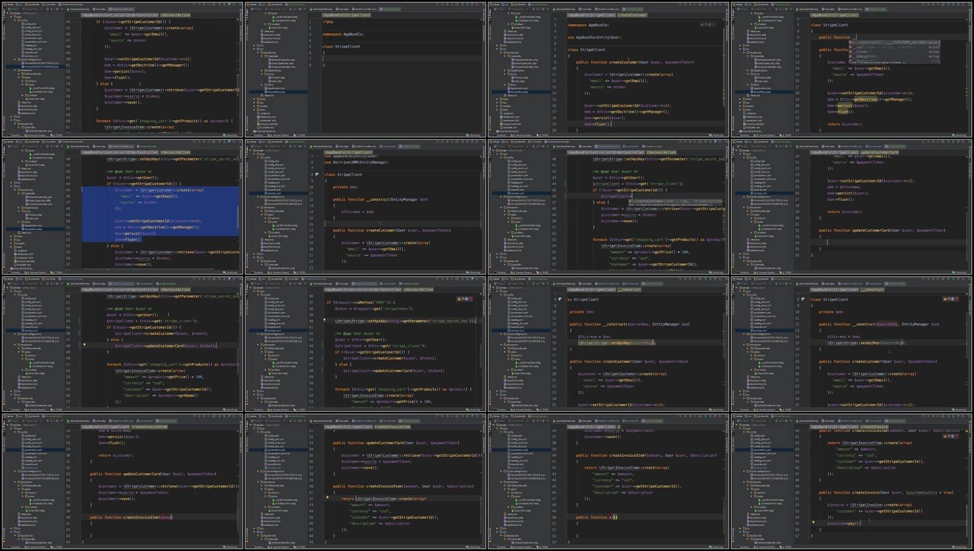The image size is (974, 551).
Task: Expand the 'web' folder in autocomplete frame's tree
Action: [741, 109]
